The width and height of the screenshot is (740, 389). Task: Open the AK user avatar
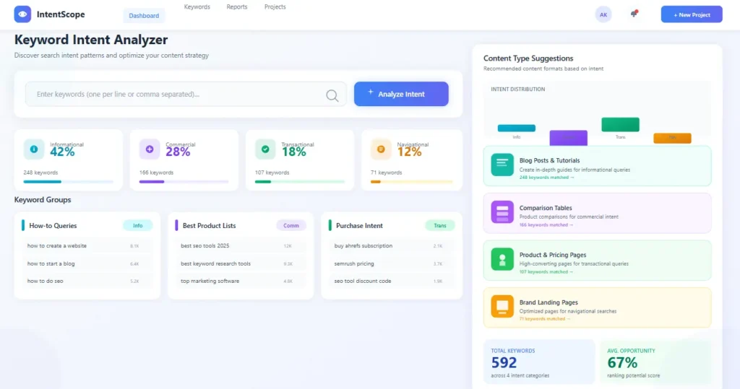click(x=603, y=14)
